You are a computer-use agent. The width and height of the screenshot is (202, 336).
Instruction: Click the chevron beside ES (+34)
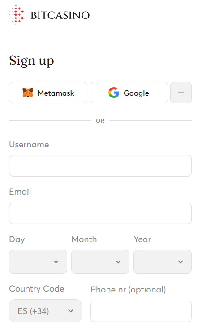click(71, 311)
